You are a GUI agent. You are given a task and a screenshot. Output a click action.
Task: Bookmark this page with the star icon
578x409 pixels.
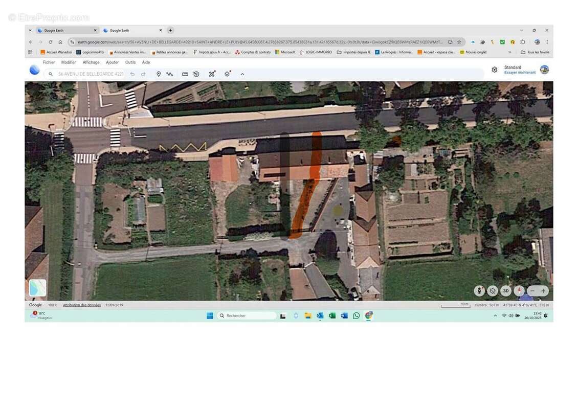[x=459, y=42]
